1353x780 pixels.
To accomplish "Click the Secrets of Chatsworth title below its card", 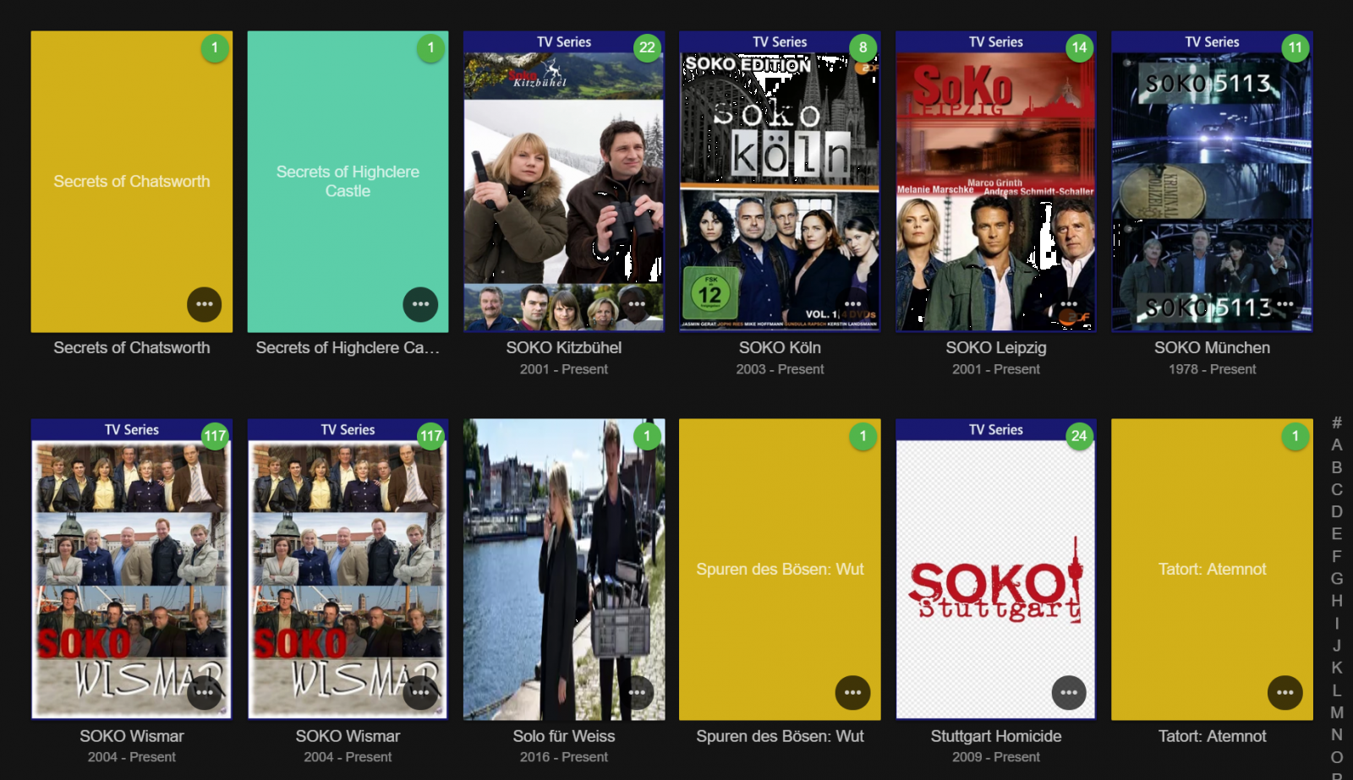I will pyautogui.click(x=132, y=347).
